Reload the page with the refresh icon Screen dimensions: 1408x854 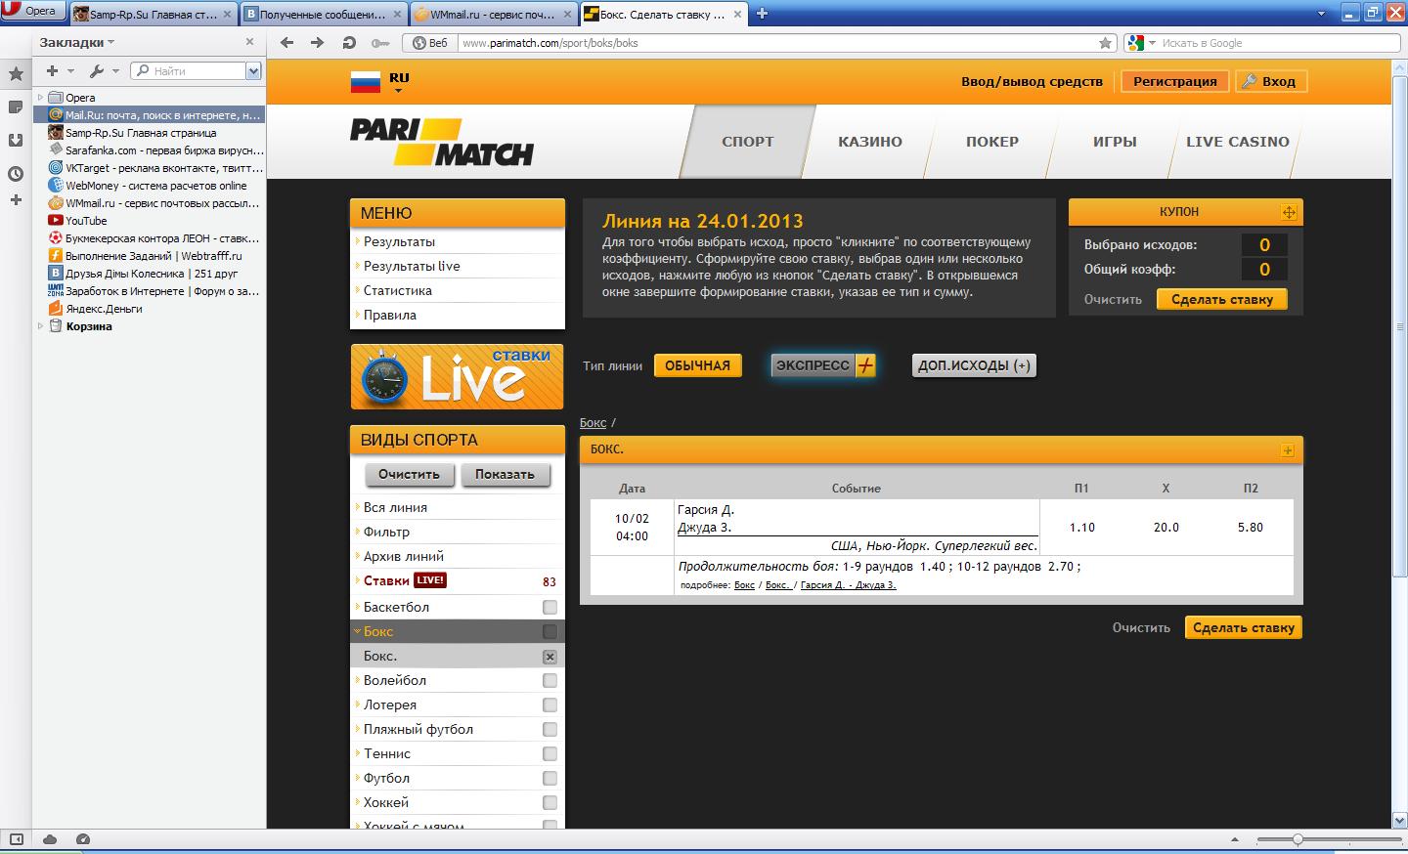click(349, 43)
